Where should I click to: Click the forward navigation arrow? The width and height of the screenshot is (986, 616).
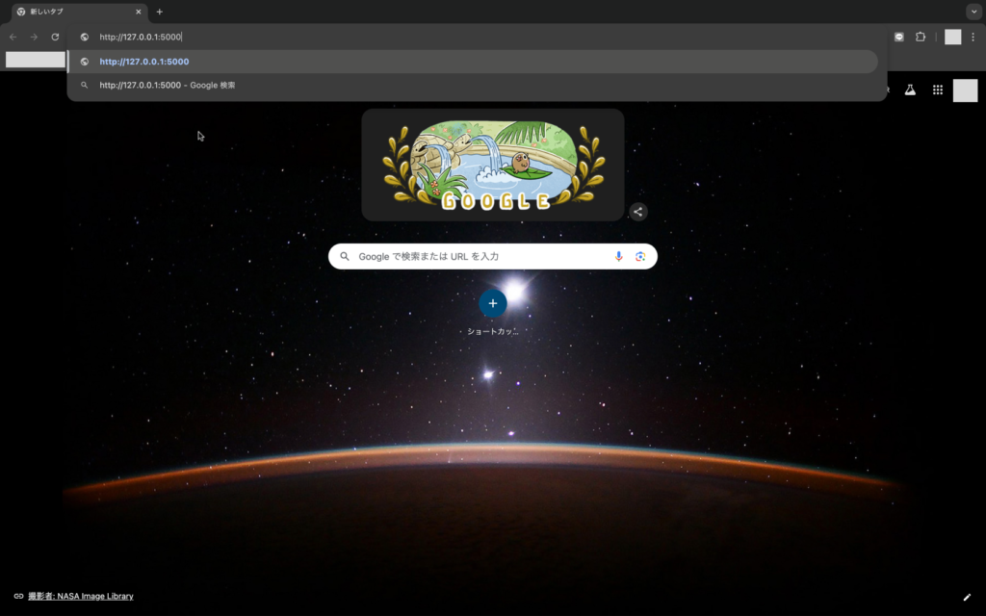(34, 37)
